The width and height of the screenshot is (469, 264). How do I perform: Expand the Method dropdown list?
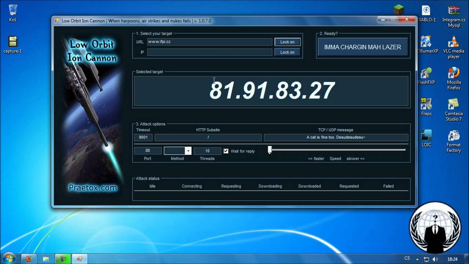(188, 151)
